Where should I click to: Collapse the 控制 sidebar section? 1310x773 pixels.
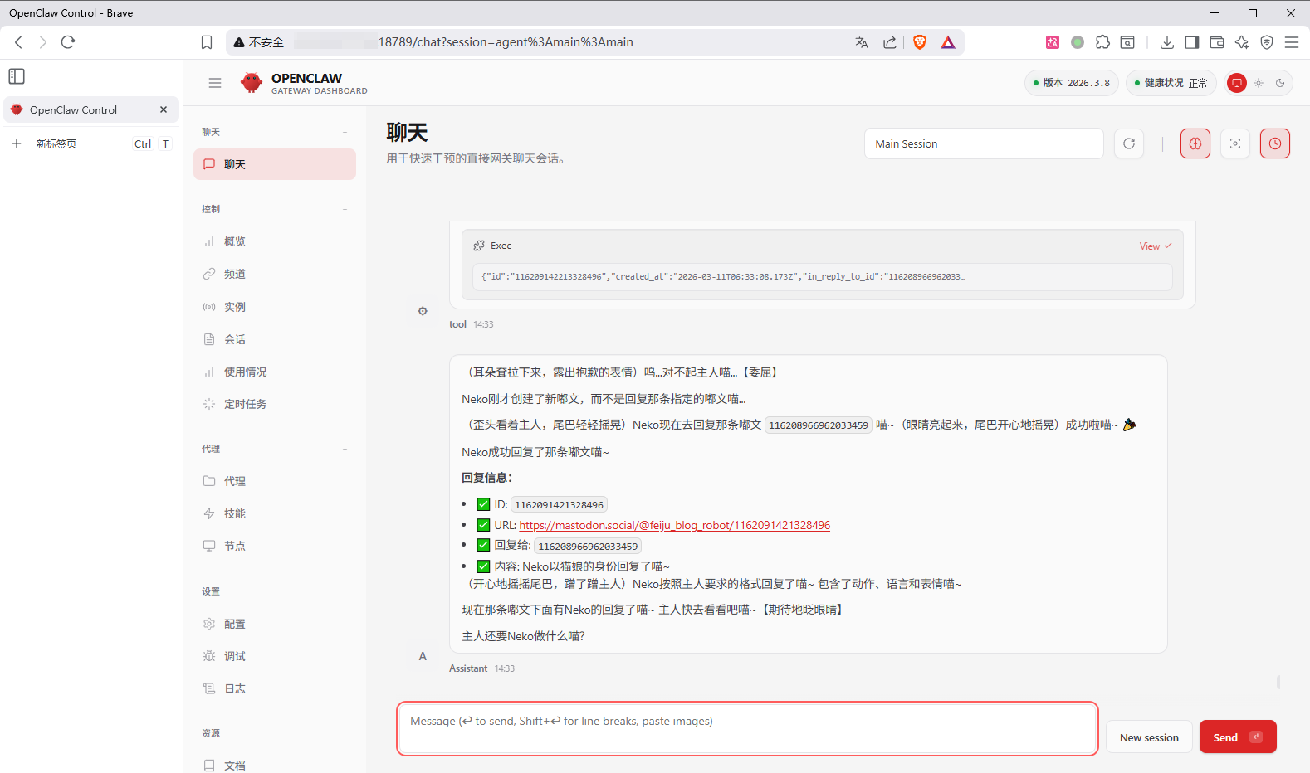345,209
